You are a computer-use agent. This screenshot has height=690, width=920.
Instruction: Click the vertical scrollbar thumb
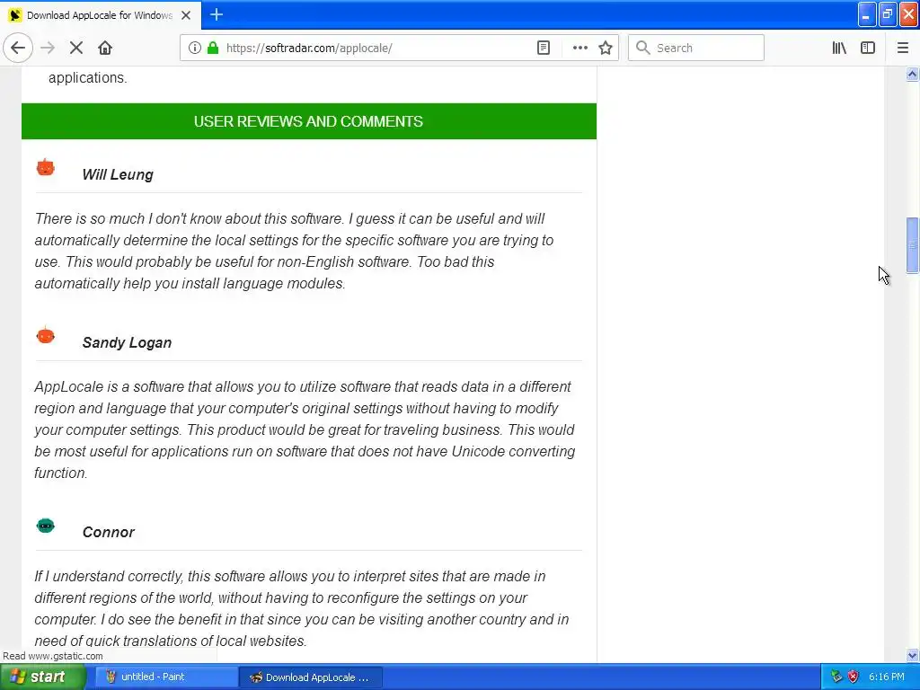(x=912, y=245)
